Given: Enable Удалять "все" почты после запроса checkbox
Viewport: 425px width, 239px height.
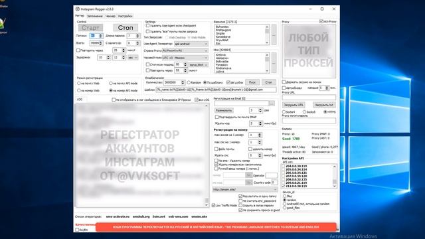Looking at the screenshot, I should 147,31.
